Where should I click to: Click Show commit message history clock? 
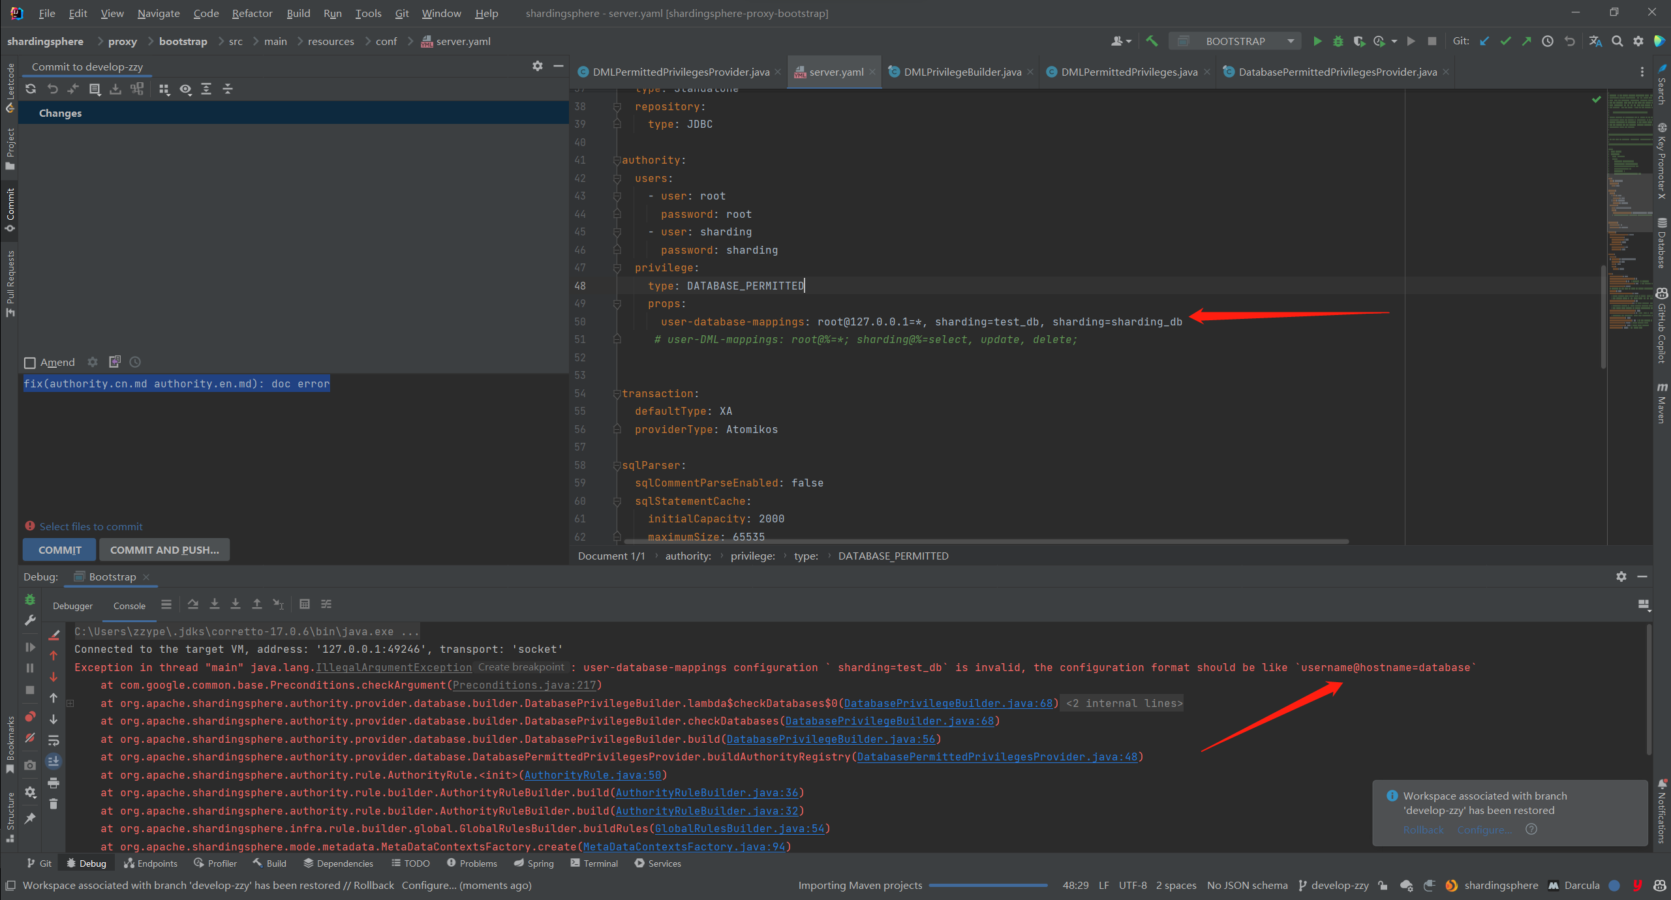point(135,362)
